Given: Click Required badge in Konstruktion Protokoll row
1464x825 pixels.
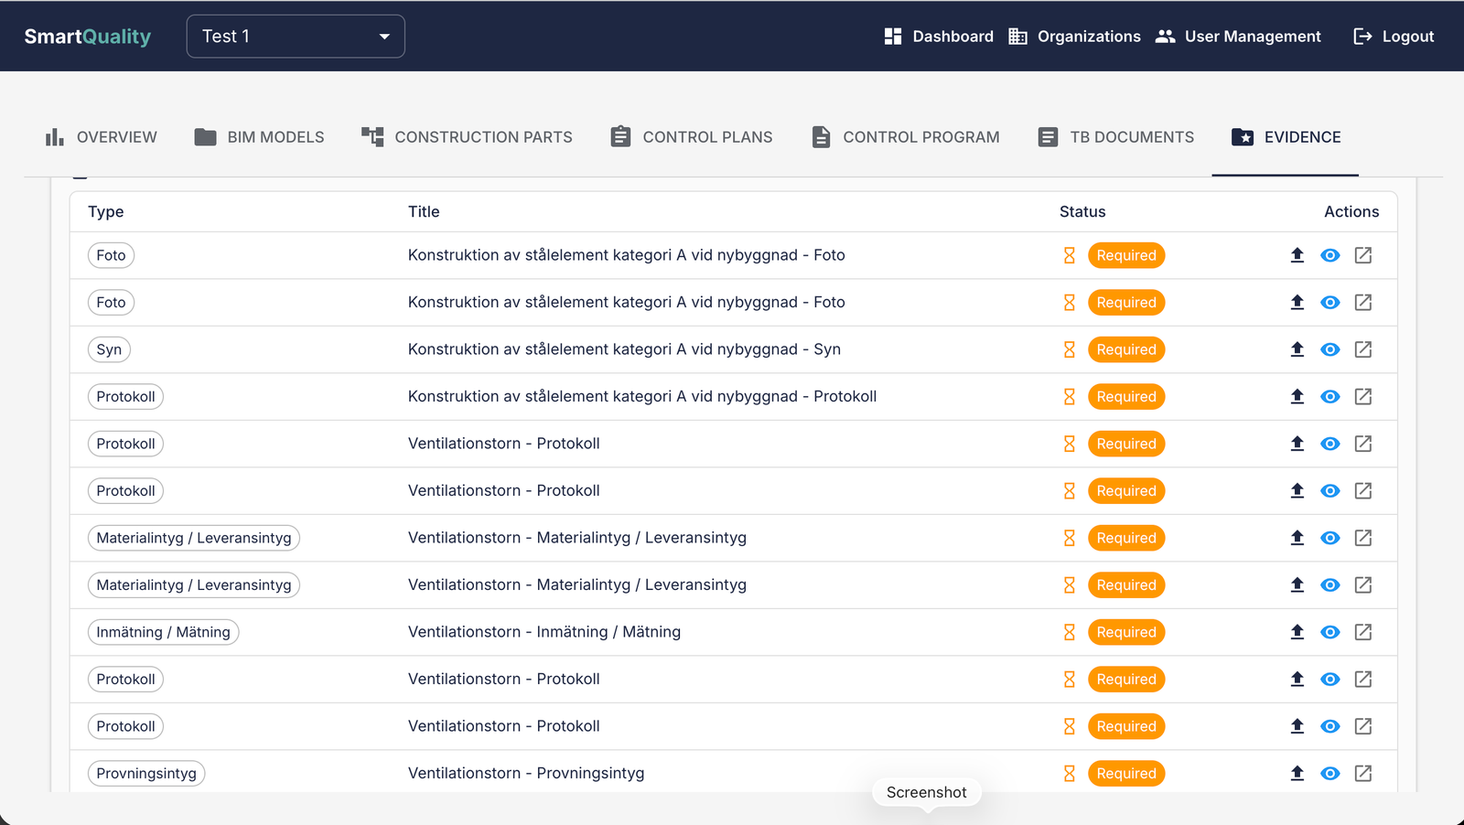Looking at the screenshot, I should [x=1126, y=396].
